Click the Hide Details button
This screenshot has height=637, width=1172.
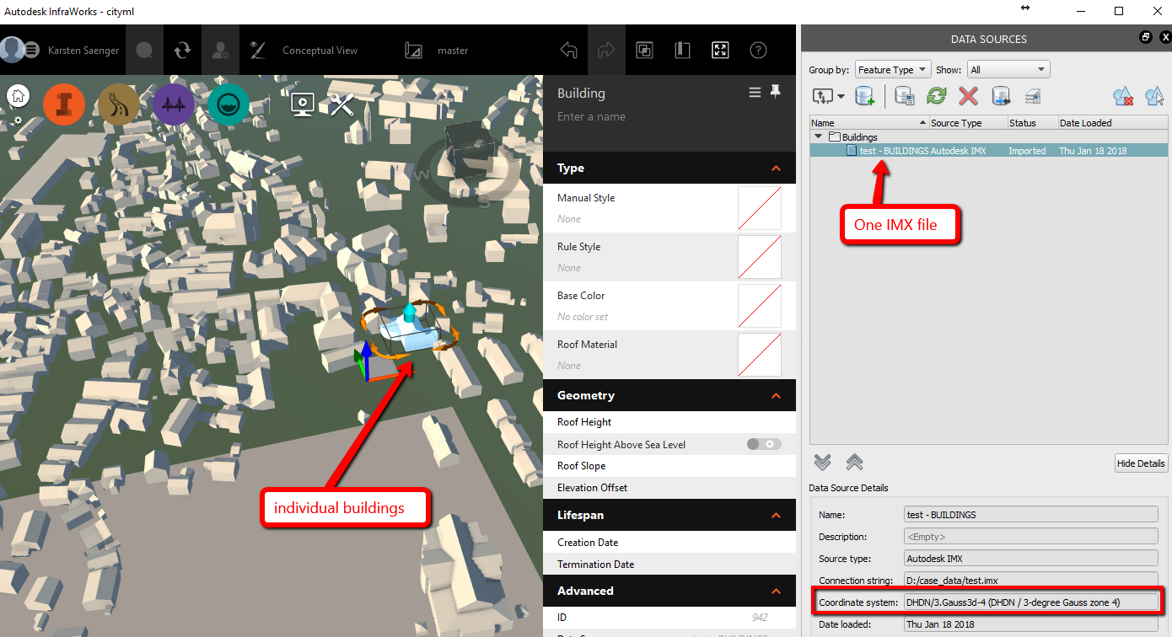click(x=1141, y=463)
